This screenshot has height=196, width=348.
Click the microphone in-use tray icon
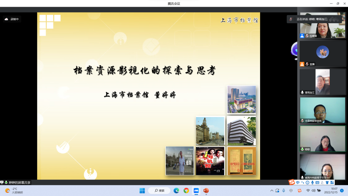(x=284, y=191)
